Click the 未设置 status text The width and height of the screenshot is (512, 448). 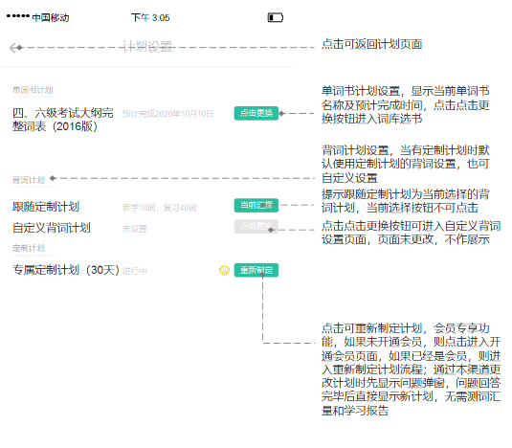pos(135,229)
